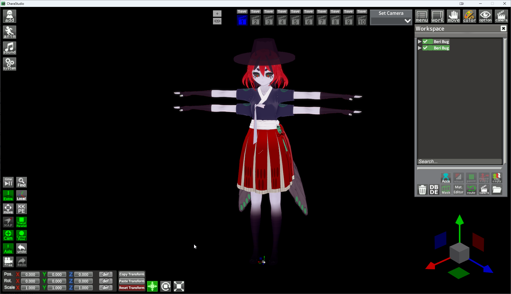The width and height of the screenshot is (511, 294).
Task: Click the route icon
Action: coord(471,190)
